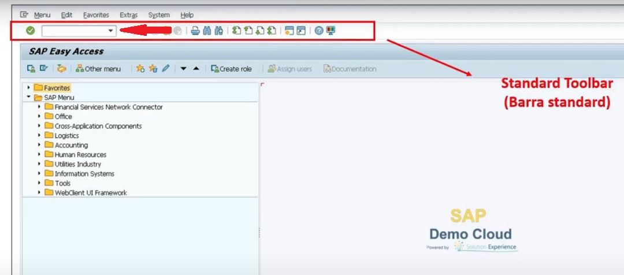Open the Menu menu
The image size is (624, 275).
(x=42, y=15)
